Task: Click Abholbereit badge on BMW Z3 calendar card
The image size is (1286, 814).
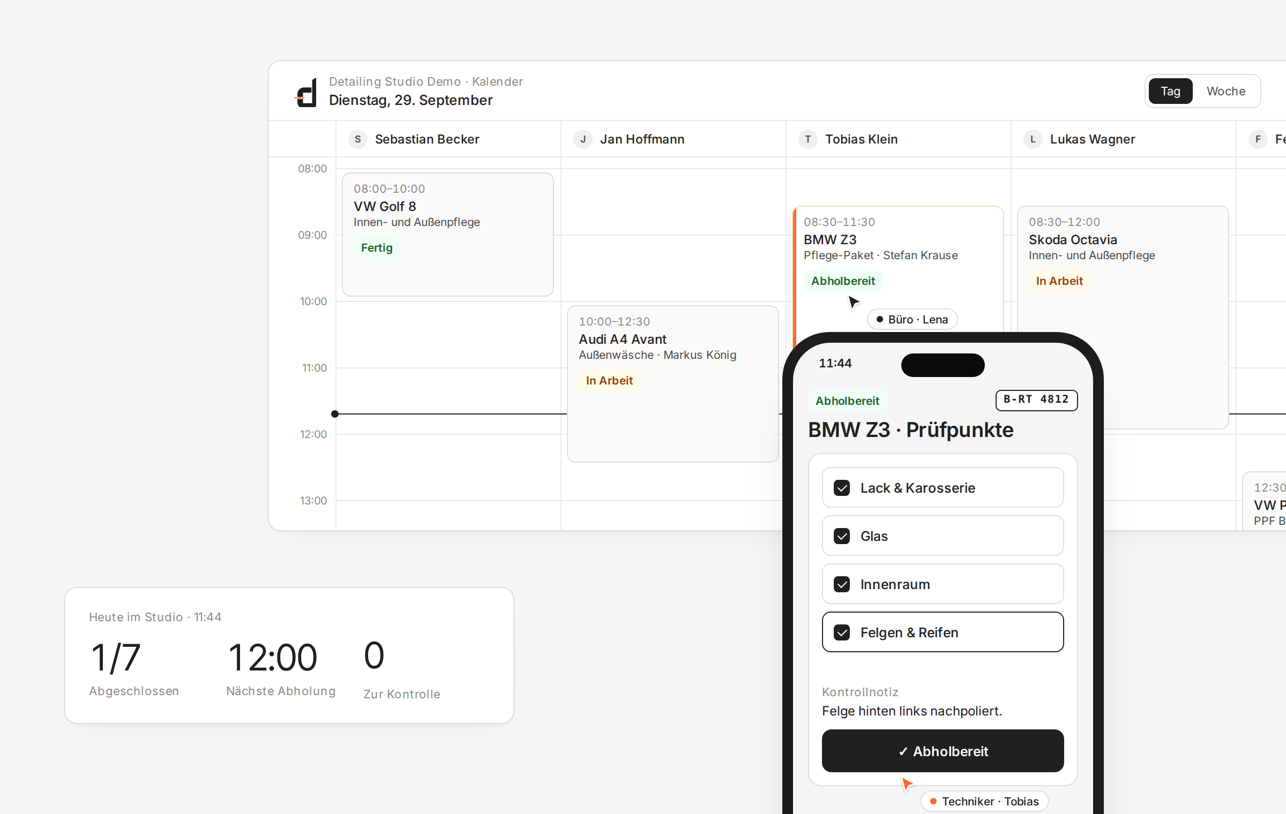Action: coord(843,281)
